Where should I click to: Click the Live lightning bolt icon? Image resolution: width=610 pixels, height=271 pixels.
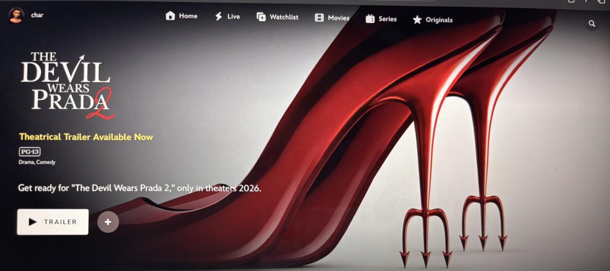pyautogui.click(x=219, y=17)
